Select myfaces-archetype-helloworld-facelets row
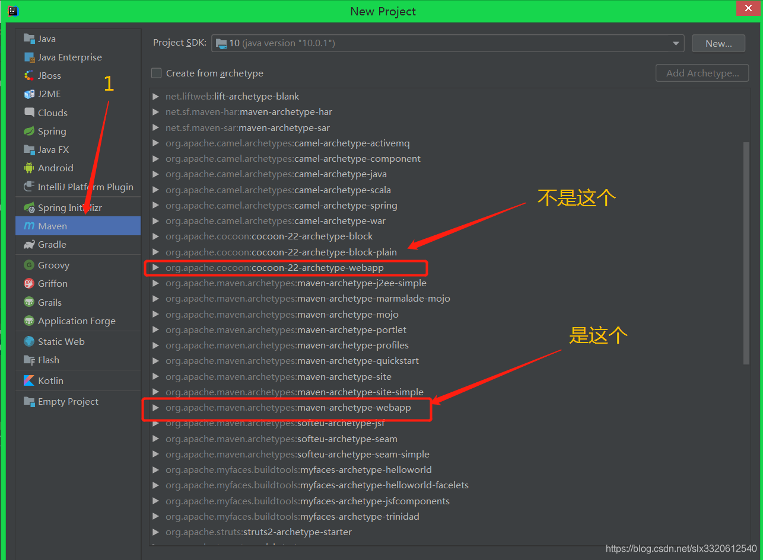 pyautogui.click(x=449, y=485)
